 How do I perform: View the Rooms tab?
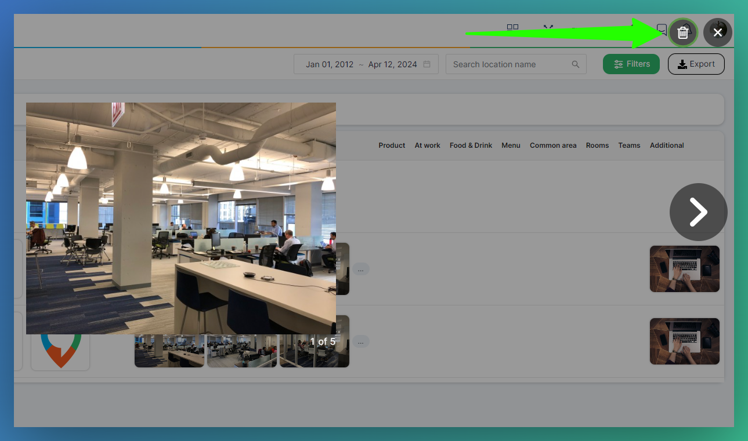(x=597, y=145)
